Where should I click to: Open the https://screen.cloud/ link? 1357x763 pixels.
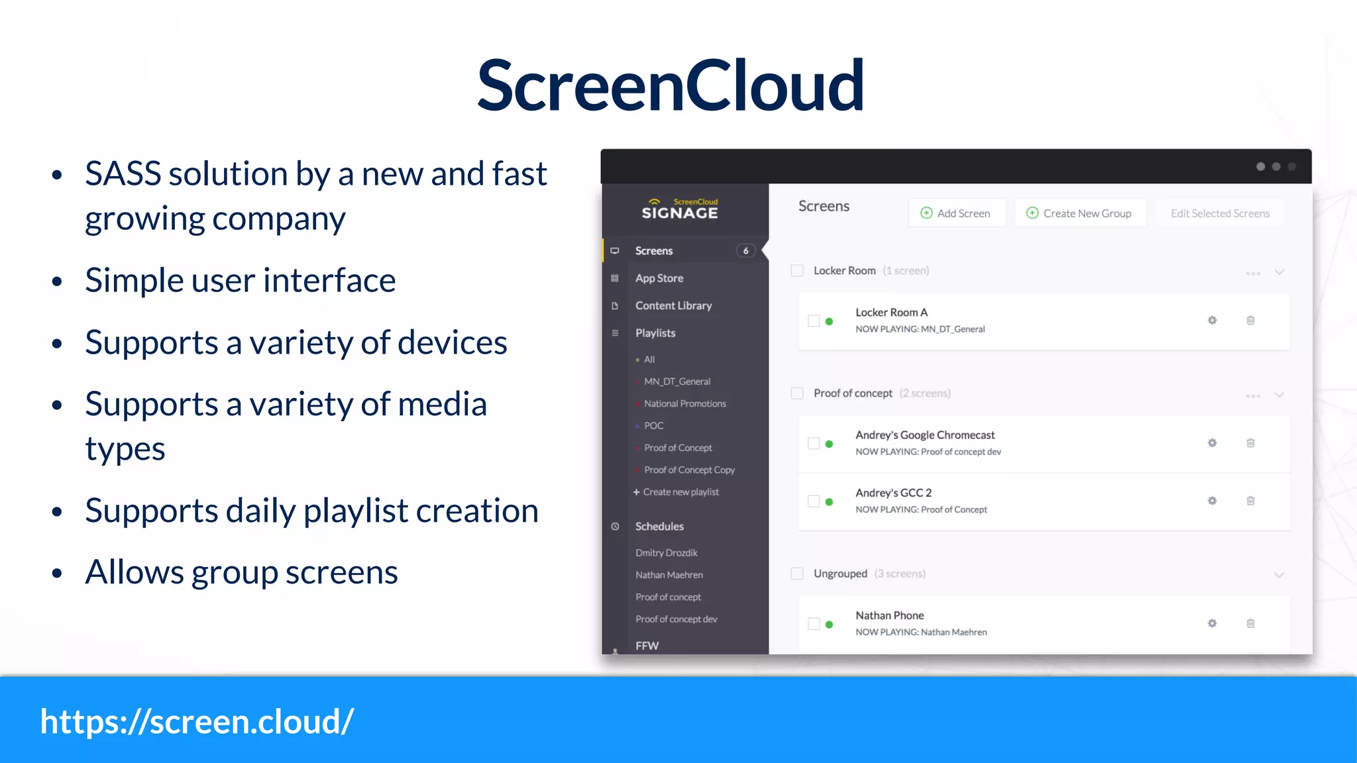[x=197, y=721]
